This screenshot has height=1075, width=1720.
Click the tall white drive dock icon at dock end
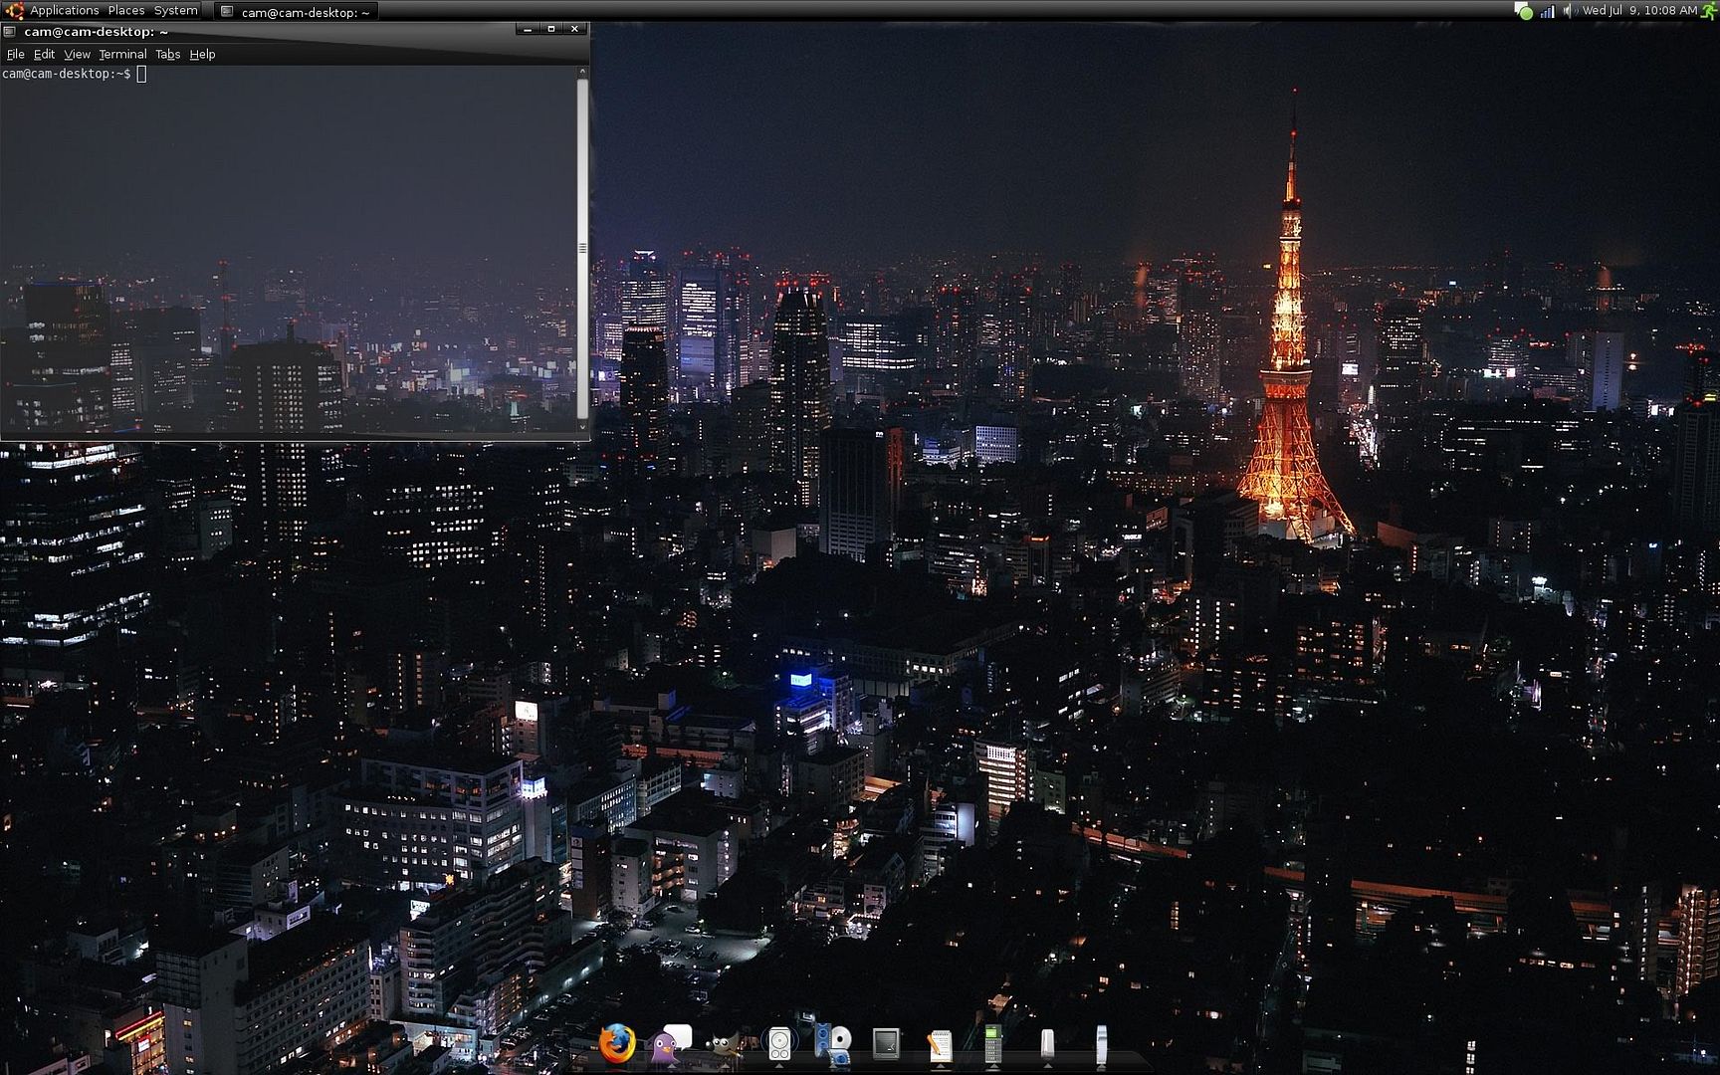[x=1101, y=1043]
